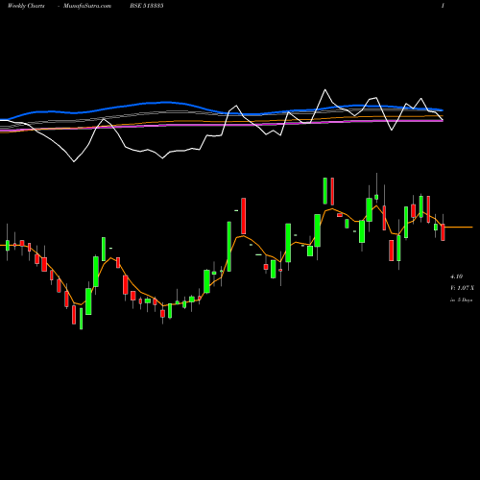
Task: Click the 'Weekly Charts' title text
Action: pos(26,6)
